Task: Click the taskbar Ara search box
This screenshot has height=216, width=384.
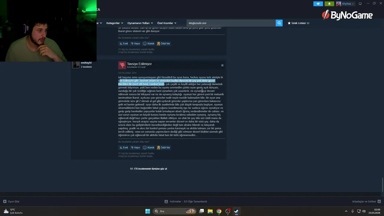Action: coord(175,211)
